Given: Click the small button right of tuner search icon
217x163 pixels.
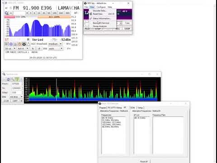Looking at the screenshot, I should coord(11,13).
